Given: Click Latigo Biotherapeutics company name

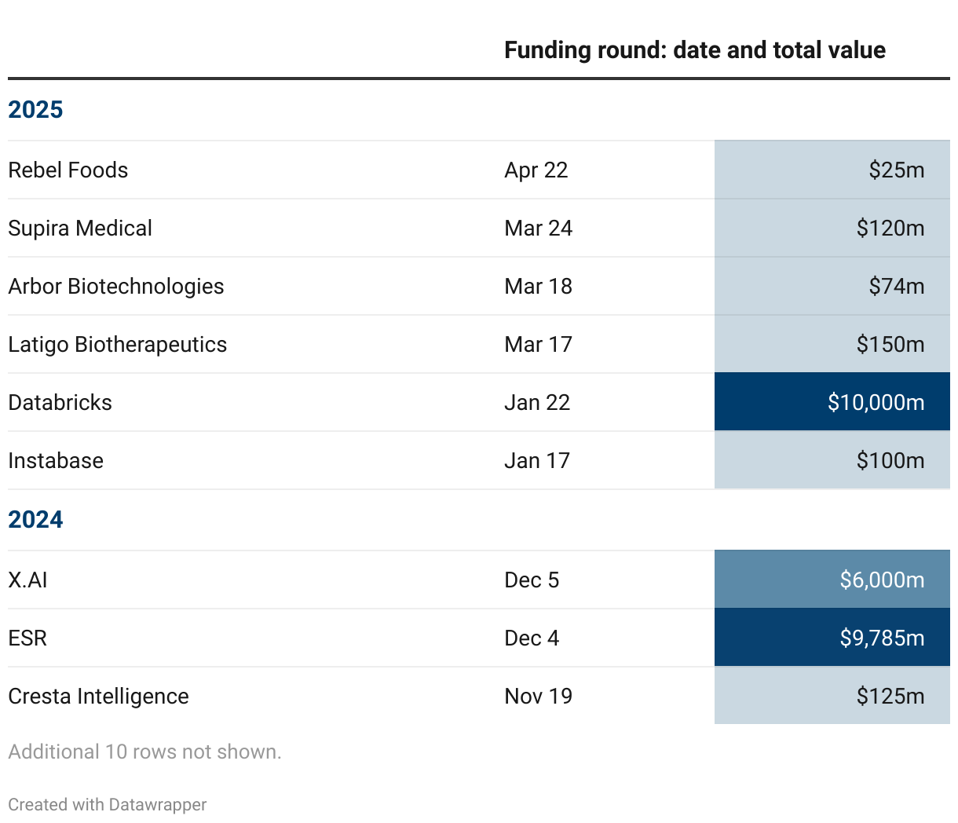Looking at the screenshot, I should point(118,344).
